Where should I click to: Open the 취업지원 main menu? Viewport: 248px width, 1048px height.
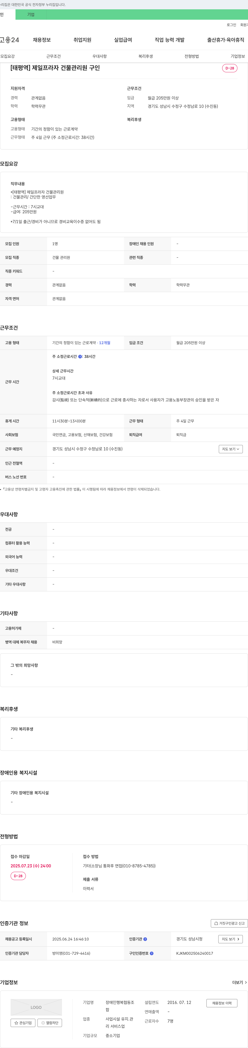[x=82, y=40]
